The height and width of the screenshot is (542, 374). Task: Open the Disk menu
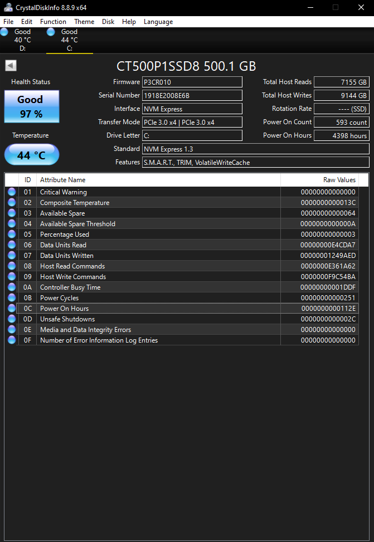pyautogui.click(x=108, y=21)
